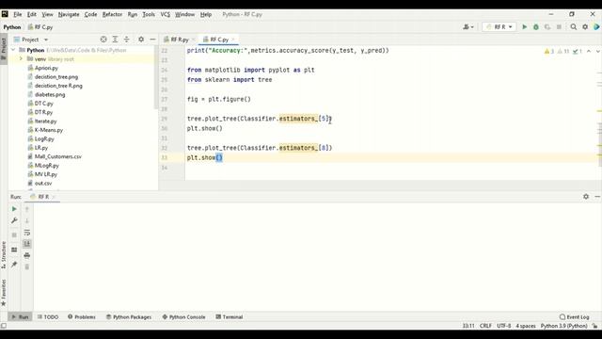Screen dimensions: 602x339
Task: Open the Tools menu
Action: point(149,14)
